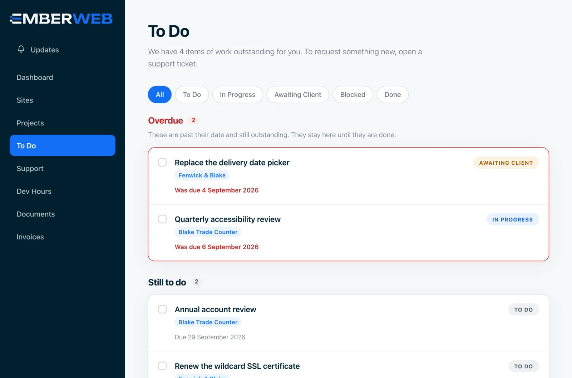Tick the Quarterly accessibility review checkbox
572x378 pixels.
[x=162, y=219]
